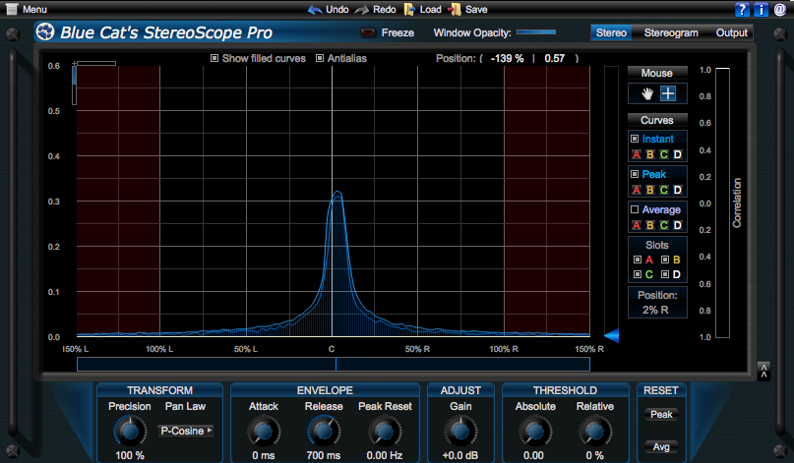The image size is (794, 463).
Task: Click Instant curve slot C letter
Action: click(x=664, y=154)
